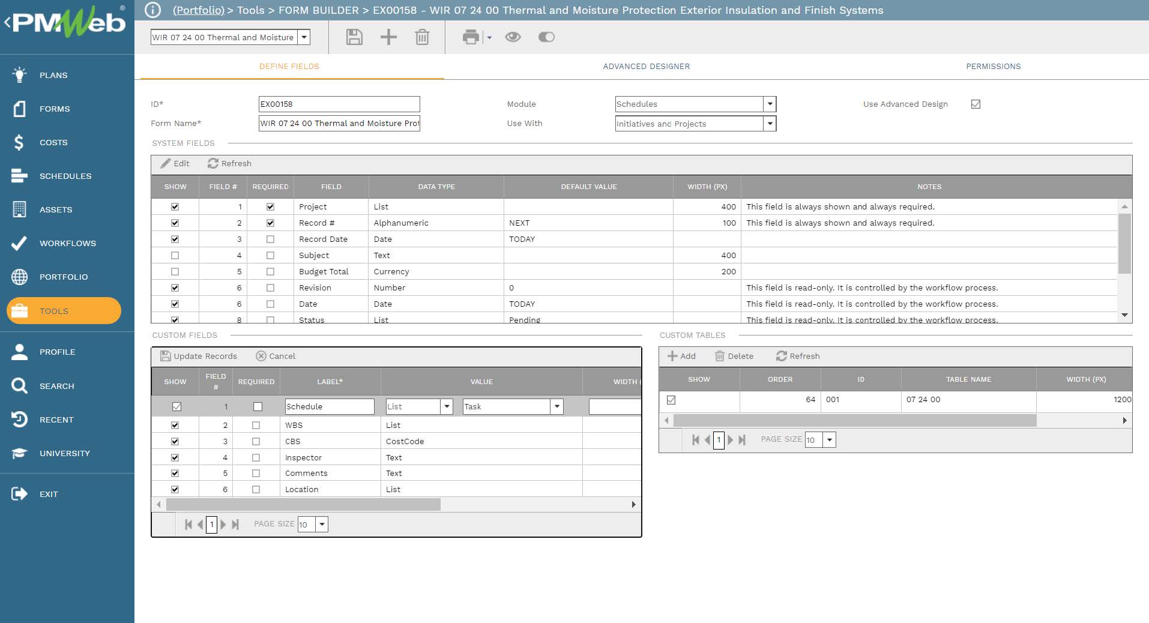The height and width of the screenshot is (623, 1149).
Task: Click the printer icon in toolbar
Action: (471, 37)
